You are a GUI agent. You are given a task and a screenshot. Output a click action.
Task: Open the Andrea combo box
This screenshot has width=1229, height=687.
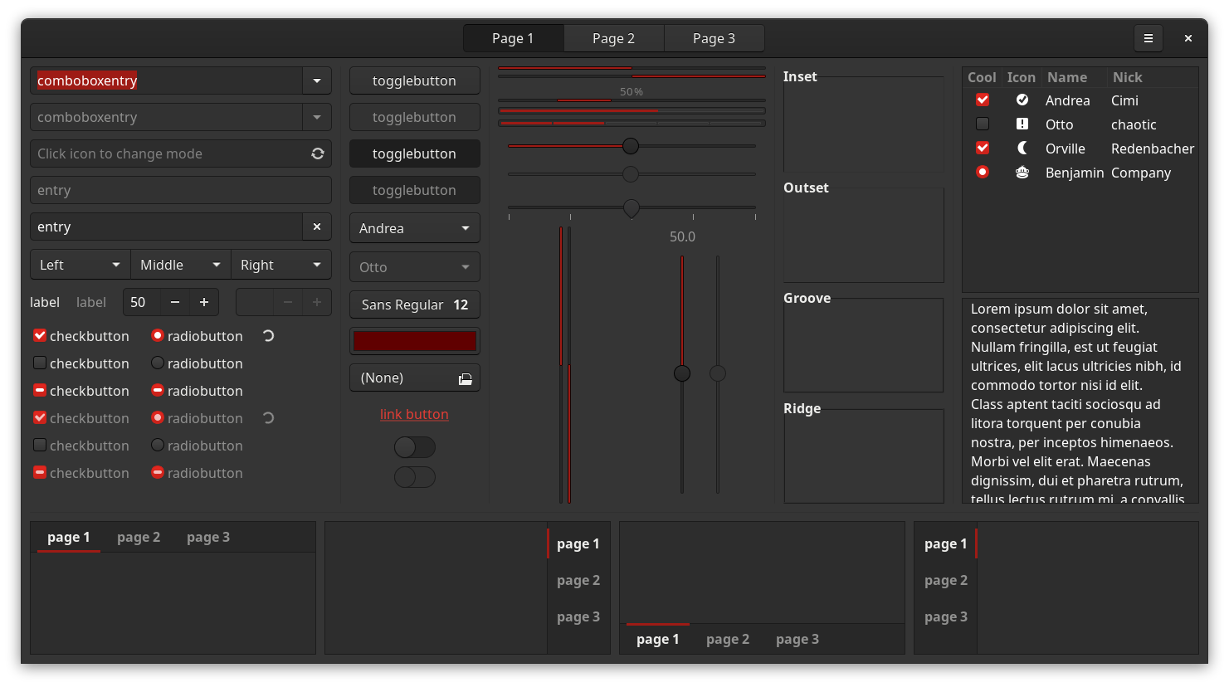[x=415, y=228]
